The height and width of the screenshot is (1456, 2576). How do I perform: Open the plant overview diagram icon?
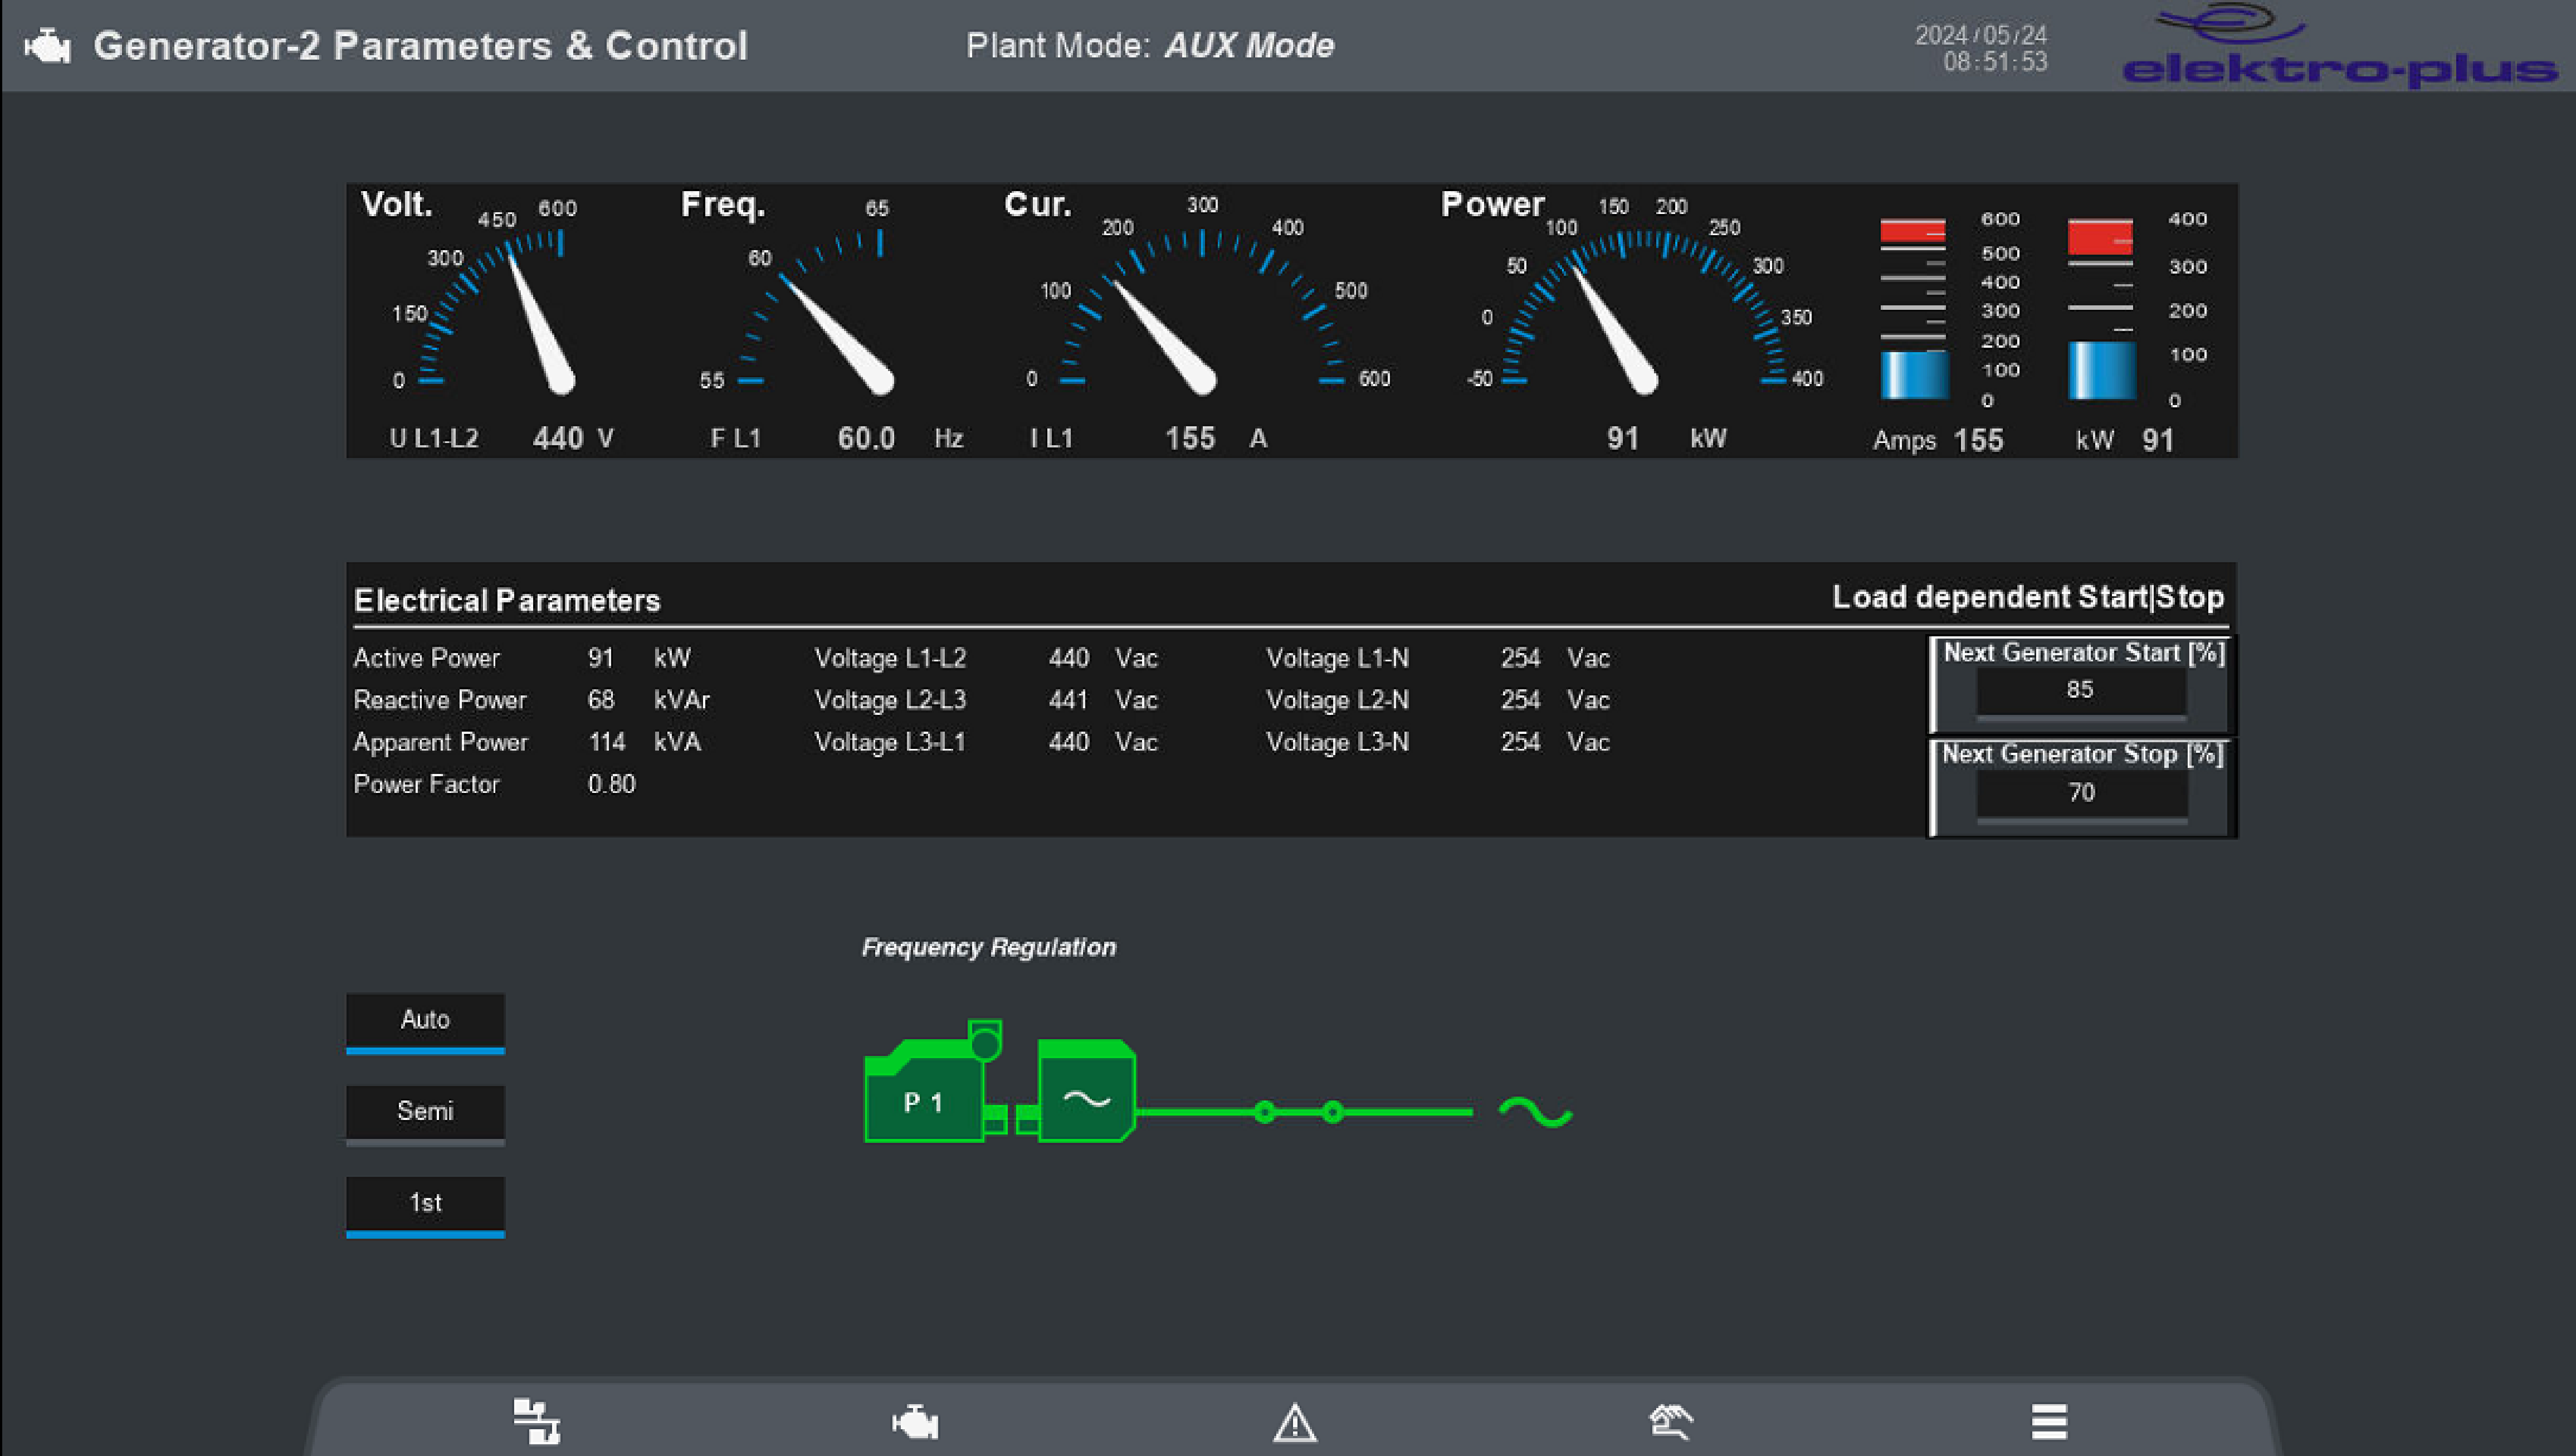tap(536, 1420)
